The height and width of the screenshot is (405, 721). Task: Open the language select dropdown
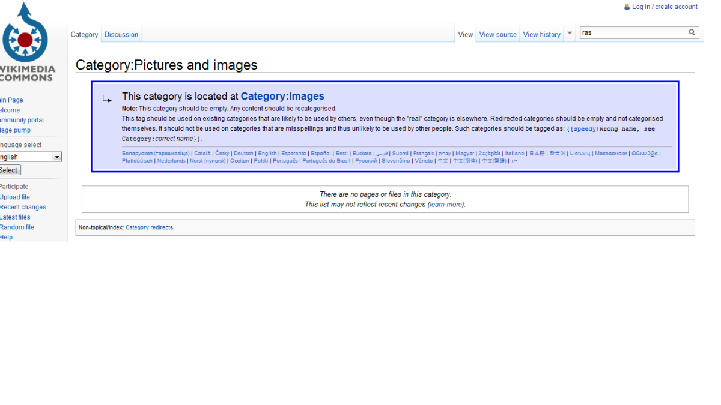point(57,157)
